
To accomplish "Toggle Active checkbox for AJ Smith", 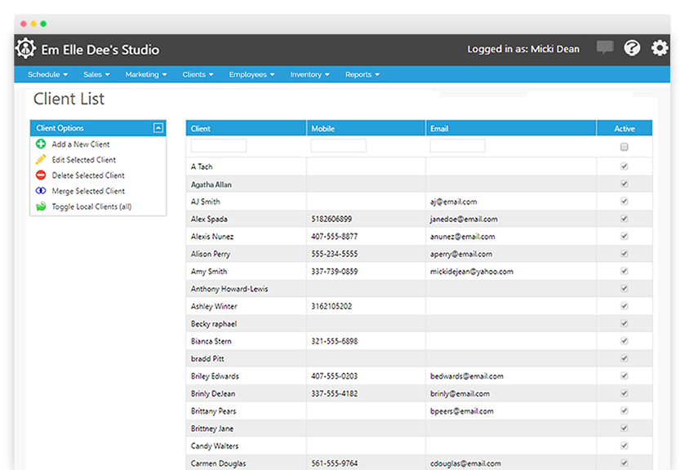I will (x=624, y=201).
